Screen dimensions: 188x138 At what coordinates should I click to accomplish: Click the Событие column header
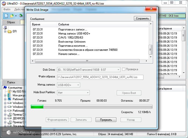[x=103, y=24]
